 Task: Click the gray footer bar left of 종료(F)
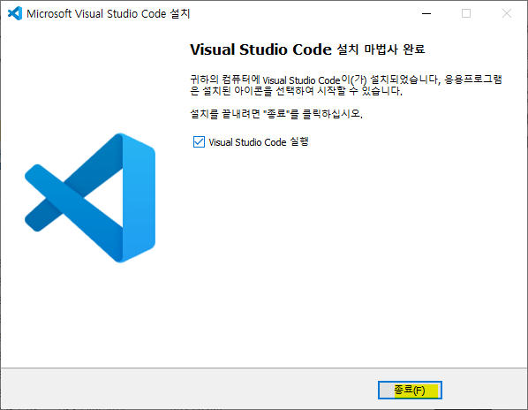coord(189,389)
